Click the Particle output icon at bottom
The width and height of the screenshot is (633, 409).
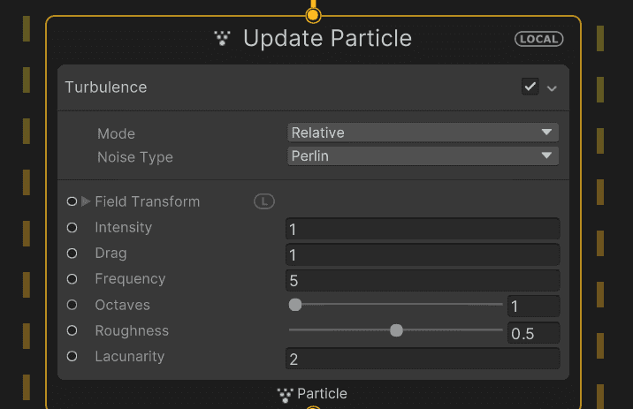285,395
